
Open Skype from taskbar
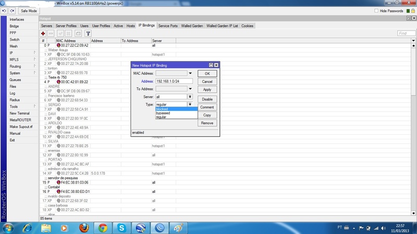[121, 228]
